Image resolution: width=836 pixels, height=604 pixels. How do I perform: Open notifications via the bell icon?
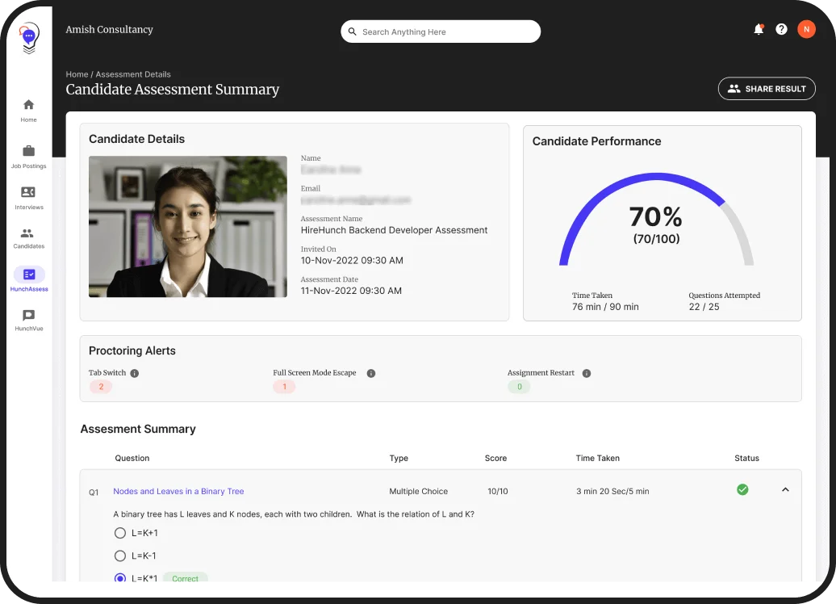tap(759, 29)
